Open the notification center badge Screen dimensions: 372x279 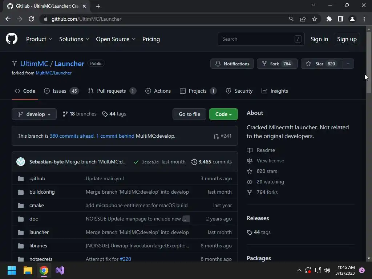point(362,270)
